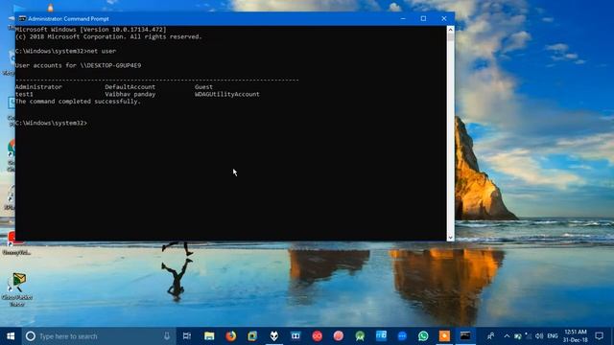The height and width of the screenshot is (345, 614).
Task: Click 'Administrator' in user accounts list
Action: pos(38,87)
